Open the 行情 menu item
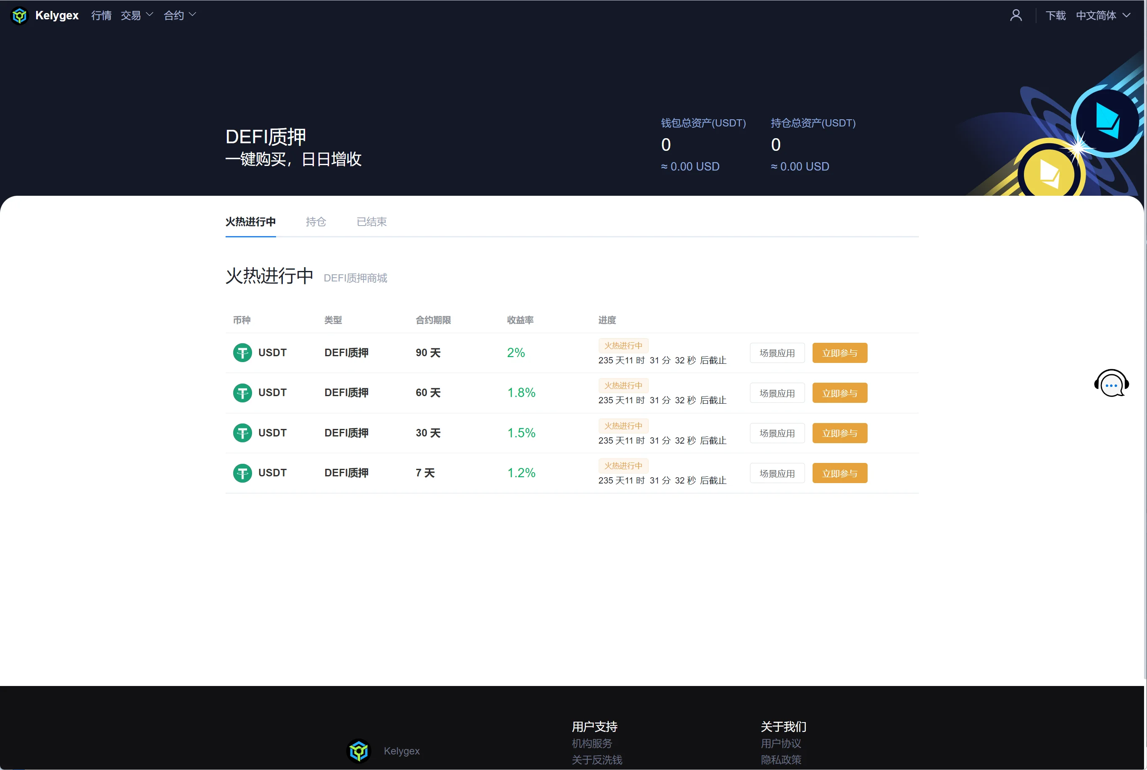 tap(101, 16)
